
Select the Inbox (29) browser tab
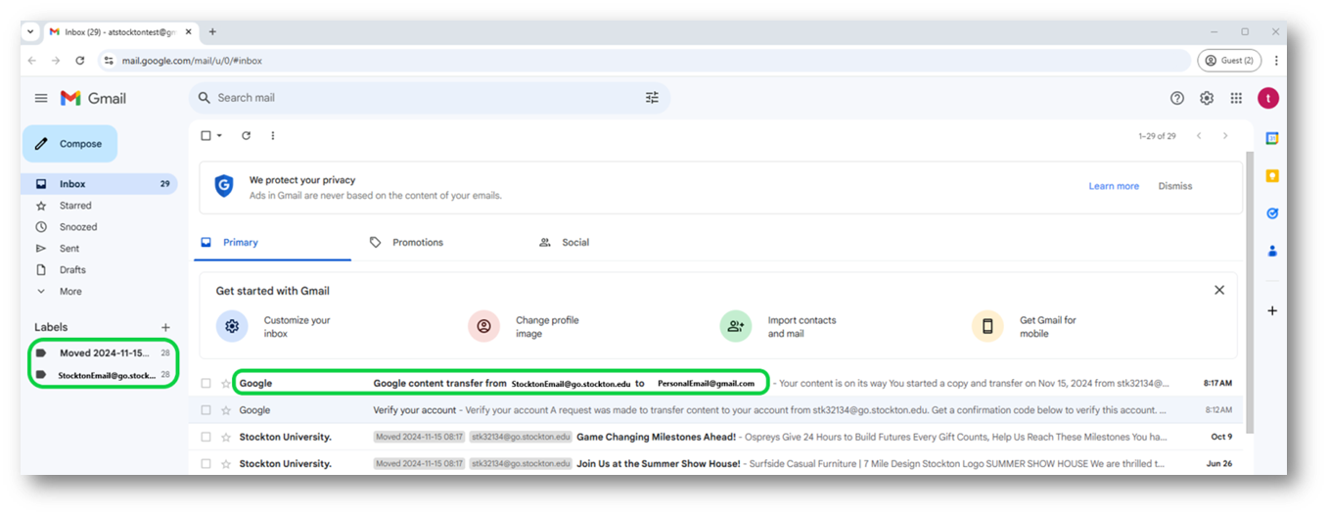click(x=120, y=31)
